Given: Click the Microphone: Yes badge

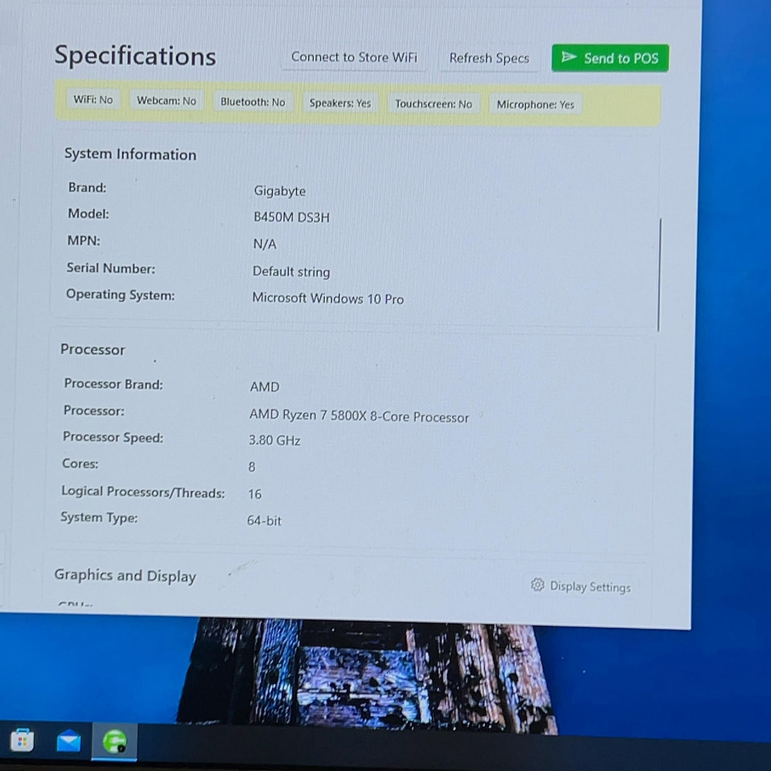Looking at the screenshot, I should click(x=535, y=104).
